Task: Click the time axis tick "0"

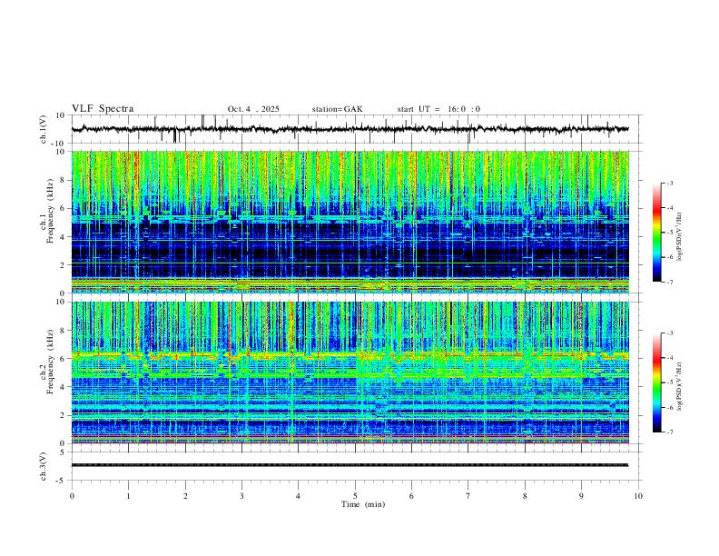Action: (x=72, y=496)
